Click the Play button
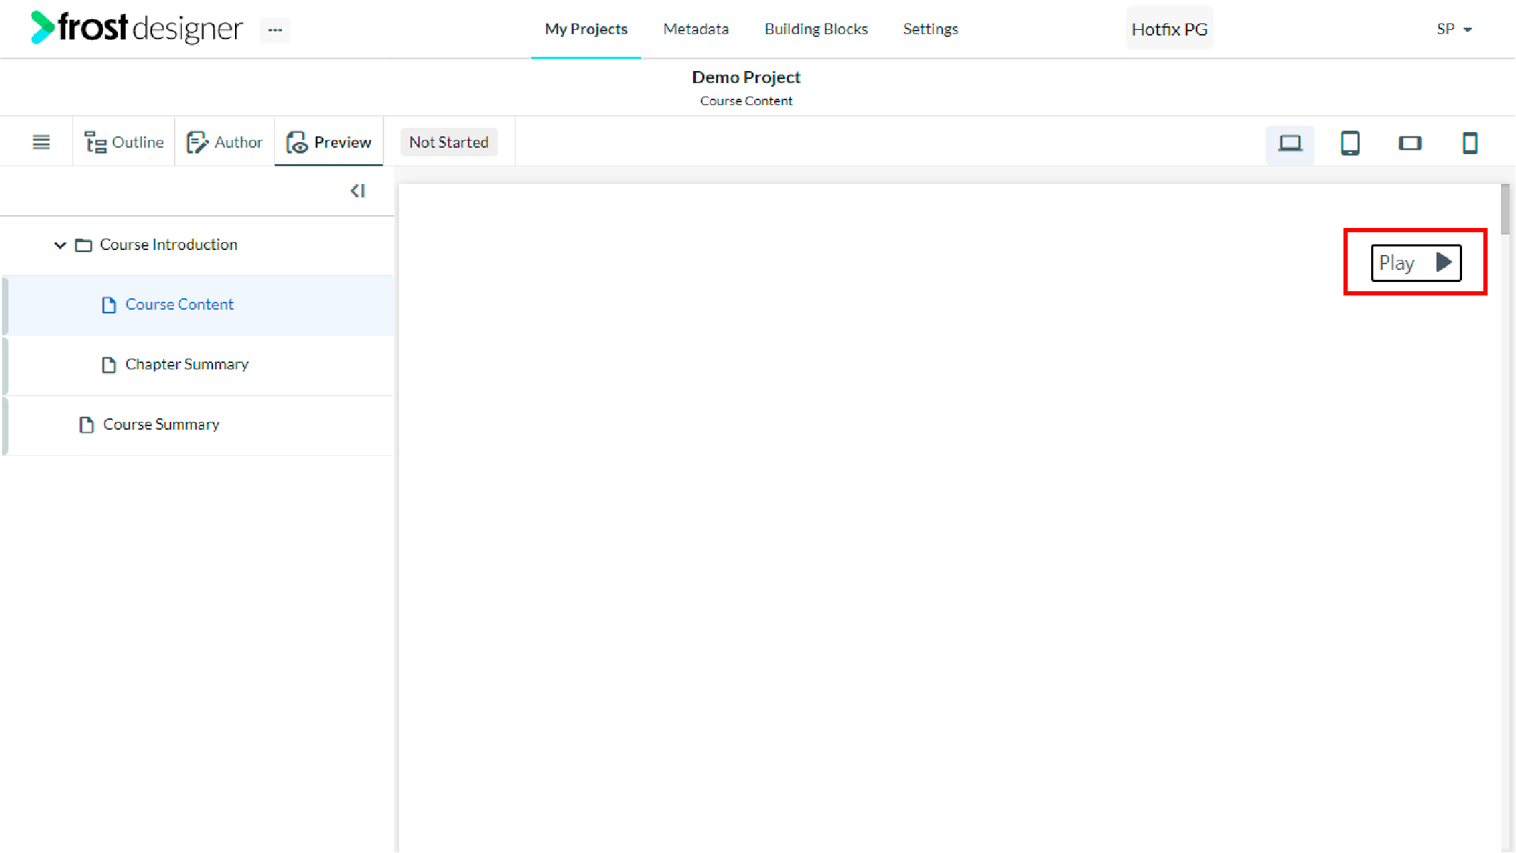 [1415, 263]
